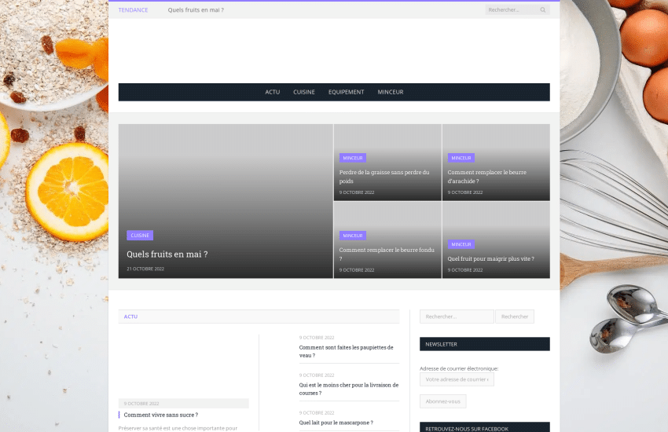This screenshot has height=432, width=668.
Task: Select MINCEUR in the navigation bar
Action: (x=390, y=92)
